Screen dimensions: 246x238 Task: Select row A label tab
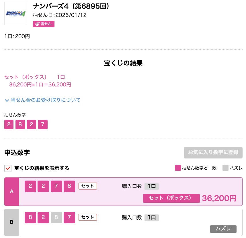pos(12,191)
